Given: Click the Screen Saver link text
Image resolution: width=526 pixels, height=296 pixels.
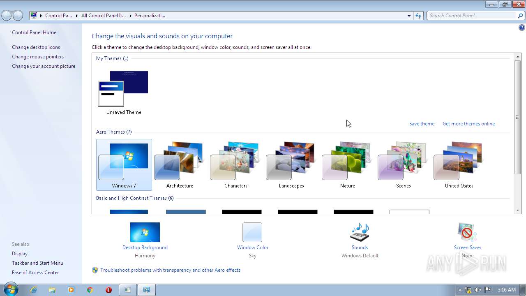Looking at the screenshot, I should pyautogui.click(x=468, y=247).
